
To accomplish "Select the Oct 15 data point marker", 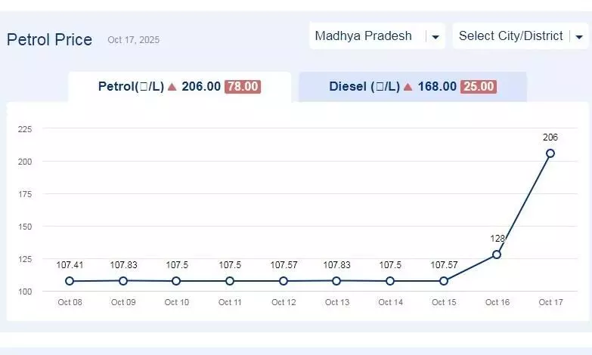I will tap(444, 281).
